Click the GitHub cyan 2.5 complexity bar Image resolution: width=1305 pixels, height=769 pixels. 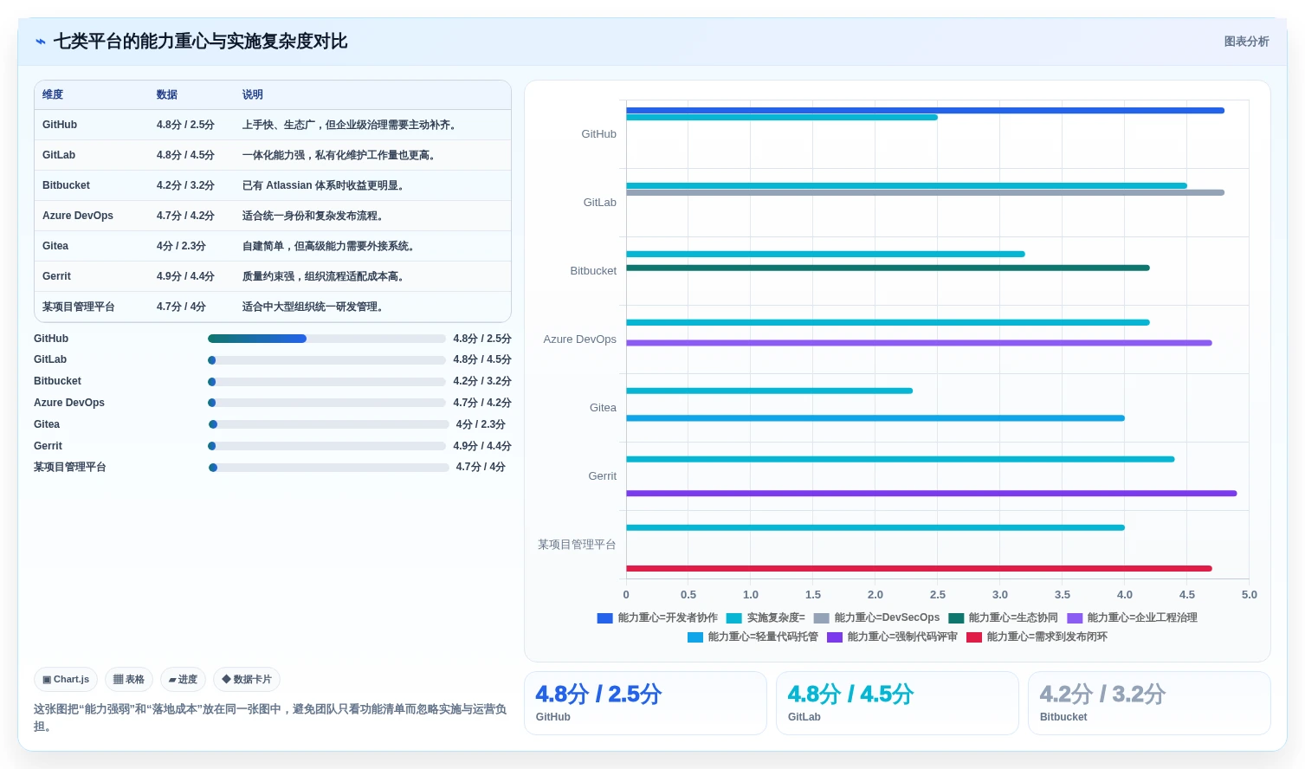pos(782,118)
